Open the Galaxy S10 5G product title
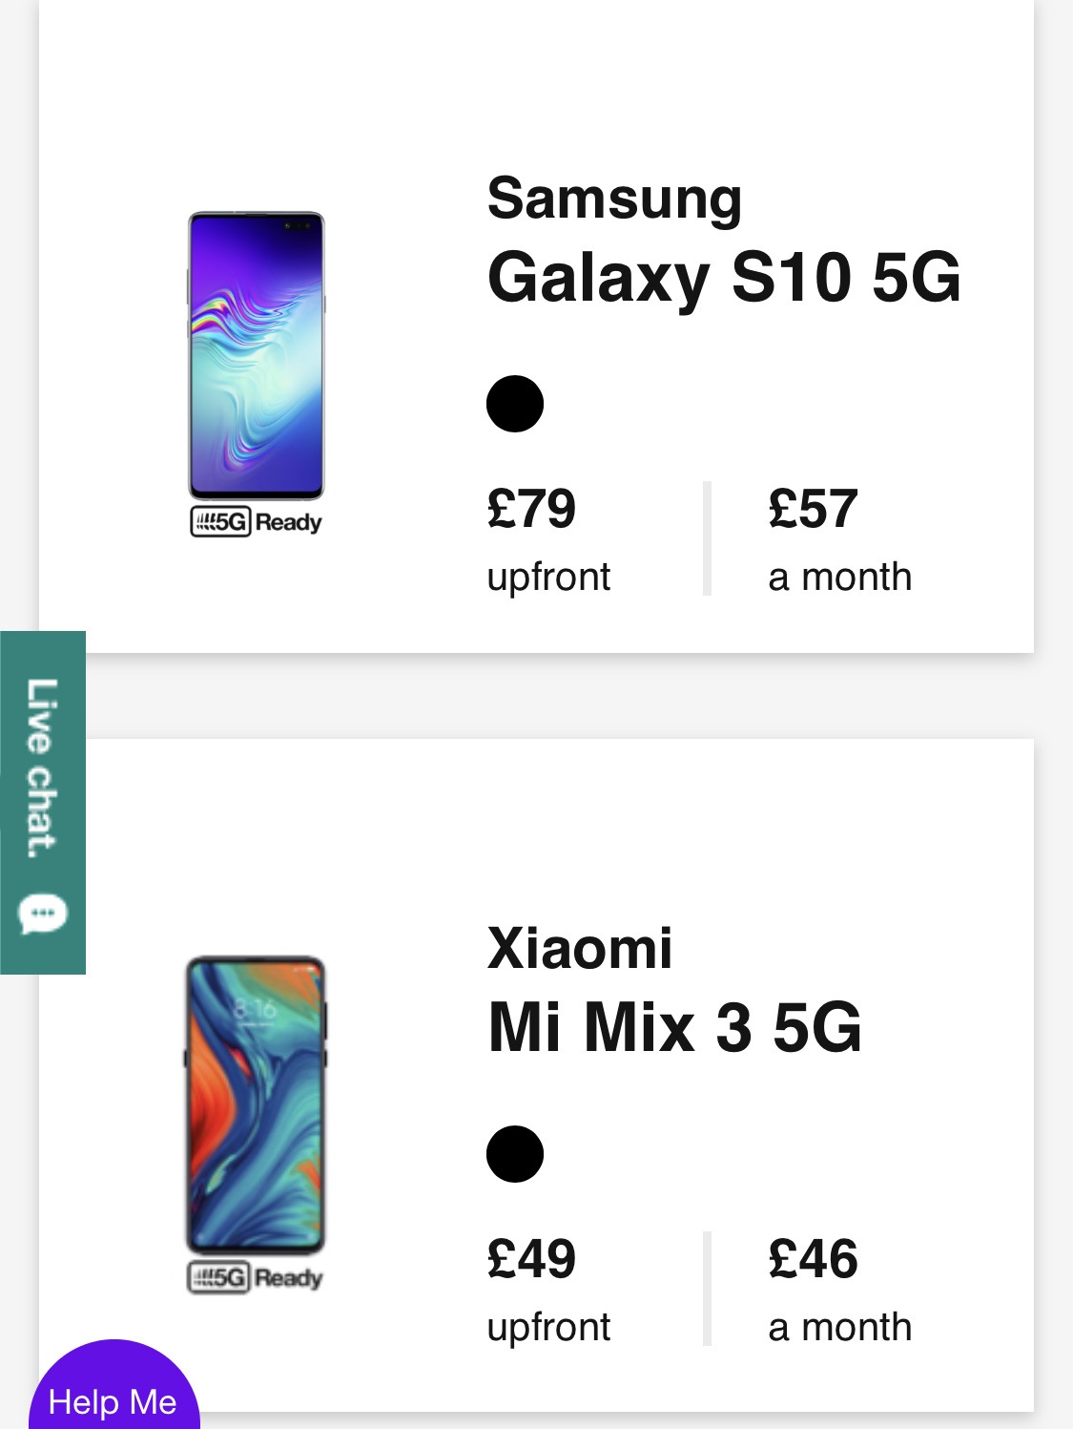 pos(724,278)
